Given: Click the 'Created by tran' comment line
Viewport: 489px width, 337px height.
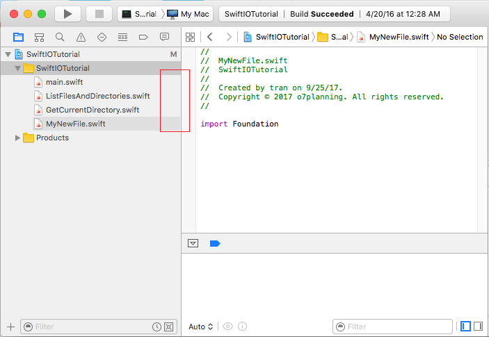Looking at the screenshot, I should pos(271,88).
